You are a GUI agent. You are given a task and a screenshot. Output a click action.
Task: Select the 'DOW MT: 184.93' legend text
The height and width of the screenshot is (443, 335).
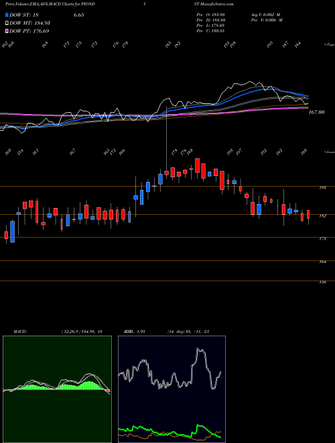pos(30,23)
